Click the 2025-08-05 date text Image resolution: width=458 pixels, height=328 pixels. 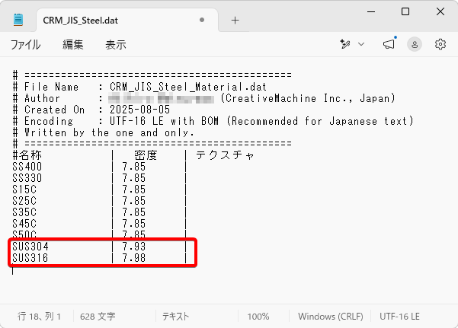(139, 110)
